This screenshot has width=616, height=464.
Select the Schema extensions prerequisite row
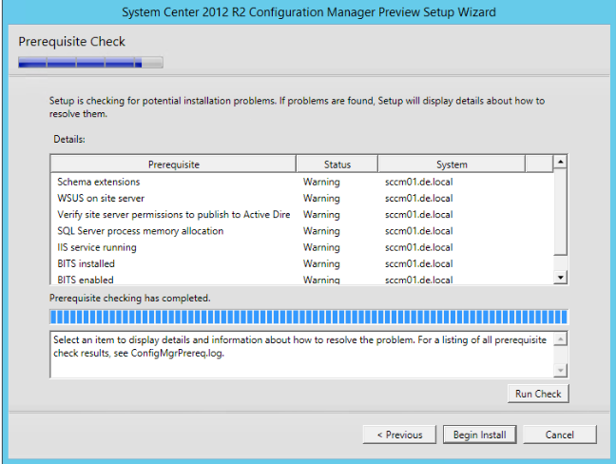coord(99,182)
